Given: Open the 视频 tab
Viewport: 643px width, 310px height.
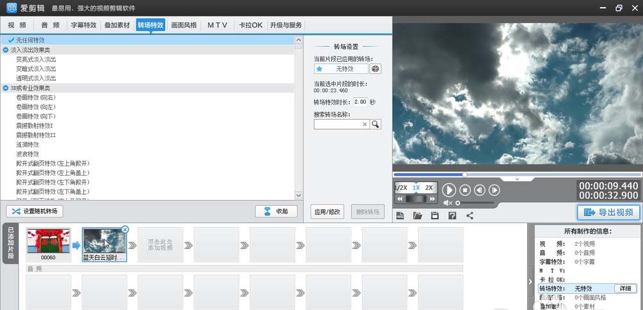Looking at the screenshot, I should [x=17, y=26].
